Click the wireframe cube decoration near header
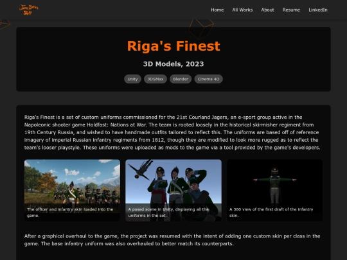 click(x=201, y=28)
